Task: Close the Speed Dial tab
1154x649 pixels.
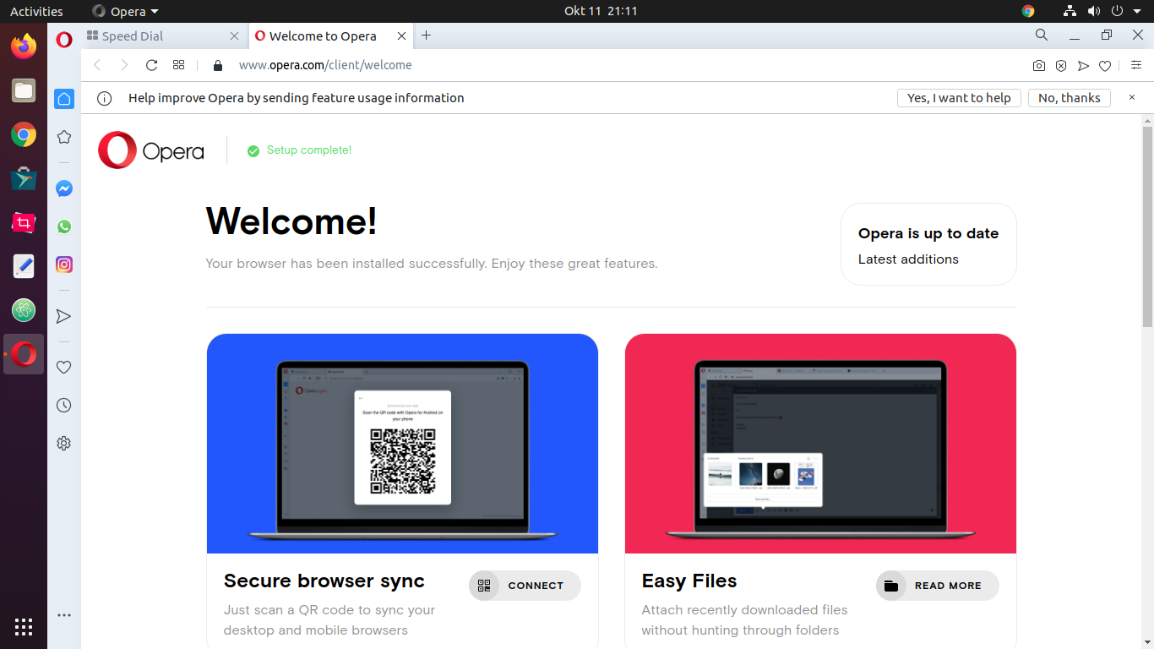Action: point(235,36)
